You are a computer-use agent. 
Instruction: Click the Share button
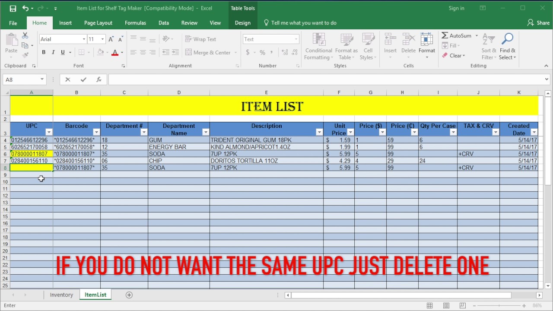[x=538, y=23]
